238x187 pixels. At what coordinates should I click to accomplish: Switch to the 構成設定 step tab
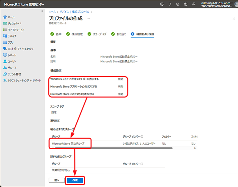[74, 34]
